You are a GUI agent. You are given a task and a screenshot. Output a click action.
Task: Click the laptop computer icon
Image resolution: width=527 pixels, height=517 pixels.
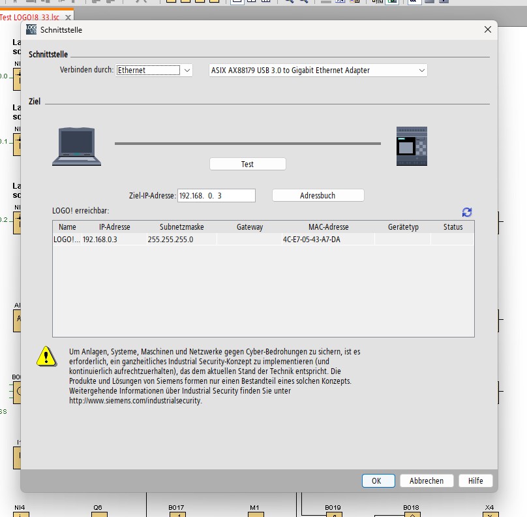coord(76,146)
